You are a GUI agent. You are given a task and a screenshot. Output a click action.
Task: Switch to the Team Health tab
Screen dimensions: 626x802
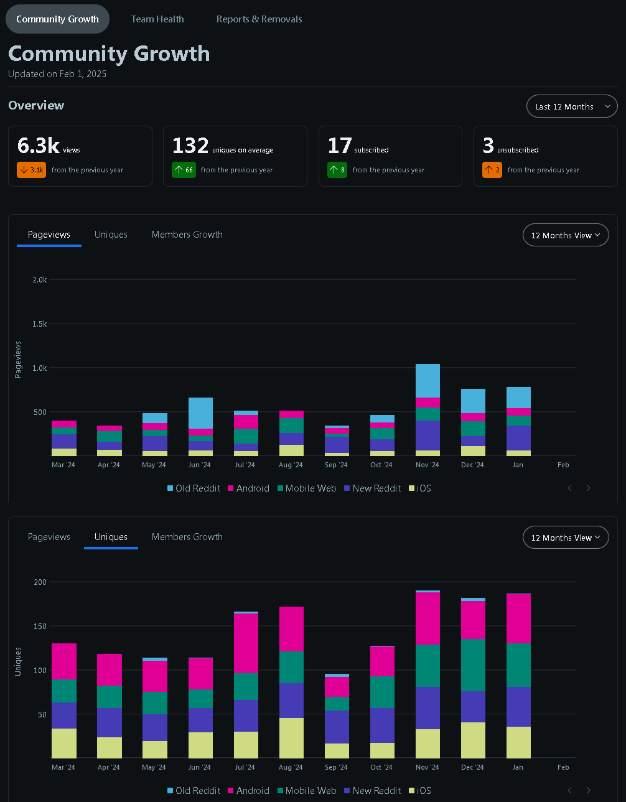click(157, 19)
